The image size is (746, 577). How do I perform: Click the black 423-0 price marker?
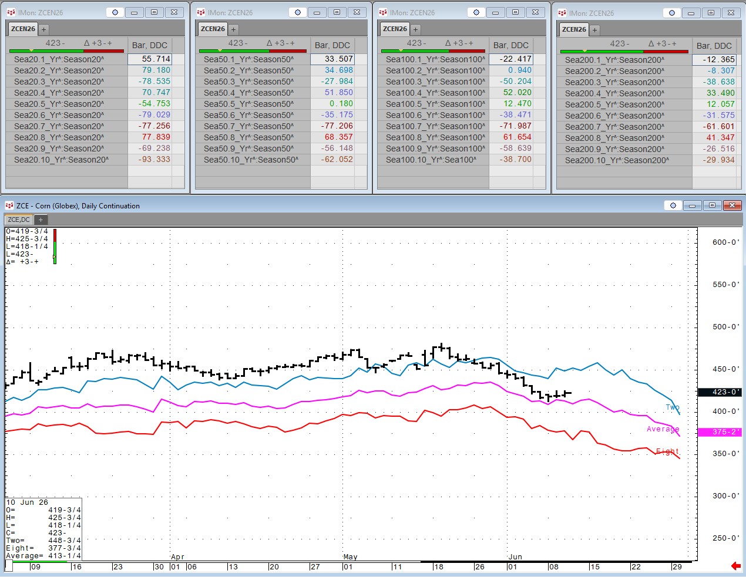click(720, 392)
